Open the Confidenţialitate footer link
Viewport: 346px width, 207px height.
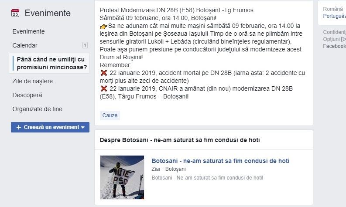tap(334, 32)
